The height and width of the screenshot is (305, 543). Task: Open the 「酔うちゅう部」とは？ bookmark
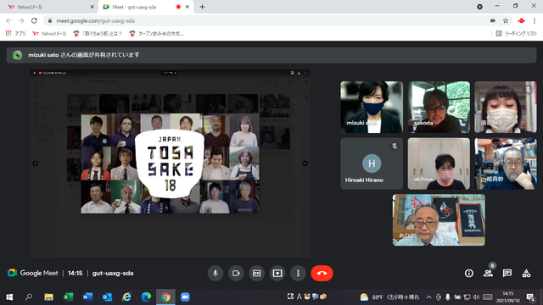click(98, 34)
